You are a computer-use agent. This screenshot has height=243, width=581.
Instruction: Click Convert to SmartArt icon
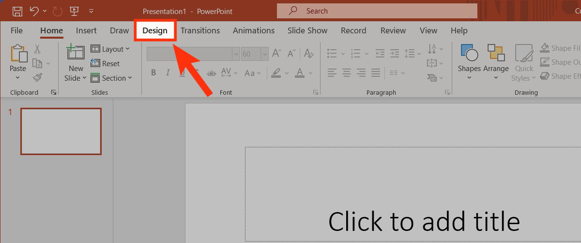pyautogui.click(x=432, y=77)
